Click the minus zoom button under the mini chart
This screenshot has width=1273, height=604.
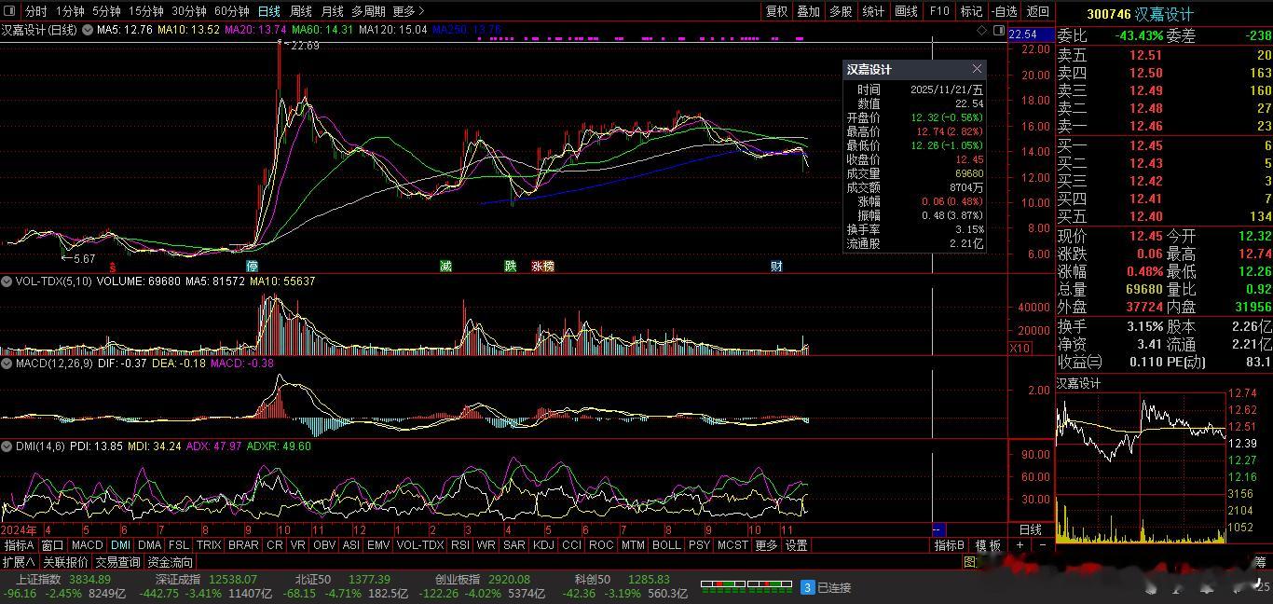tap(1042, 545)
